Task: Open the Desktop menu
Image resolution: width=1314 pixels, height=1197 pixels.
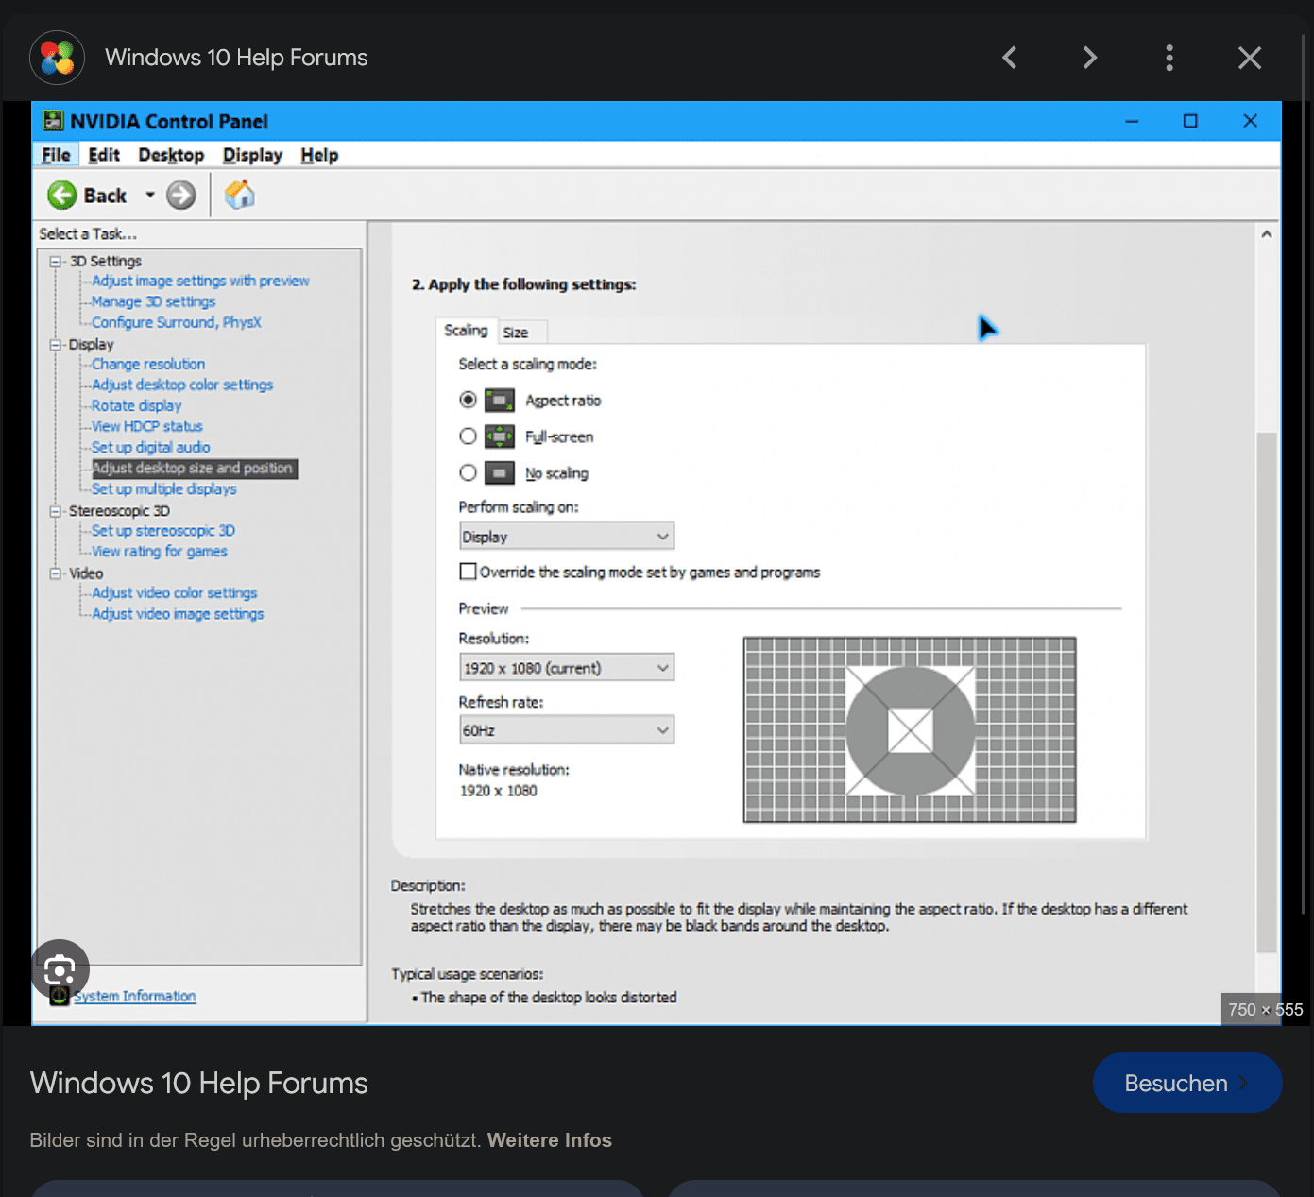Action: point(171,155)
